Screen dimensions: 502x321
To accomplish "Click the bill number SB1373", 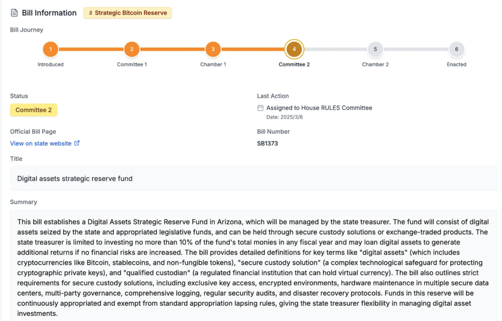I will [x=267, y=144].
